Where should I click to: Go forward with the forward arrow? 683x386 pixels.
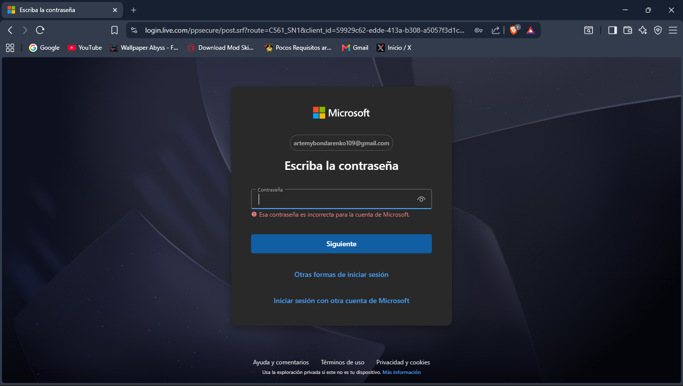(25, 30)
